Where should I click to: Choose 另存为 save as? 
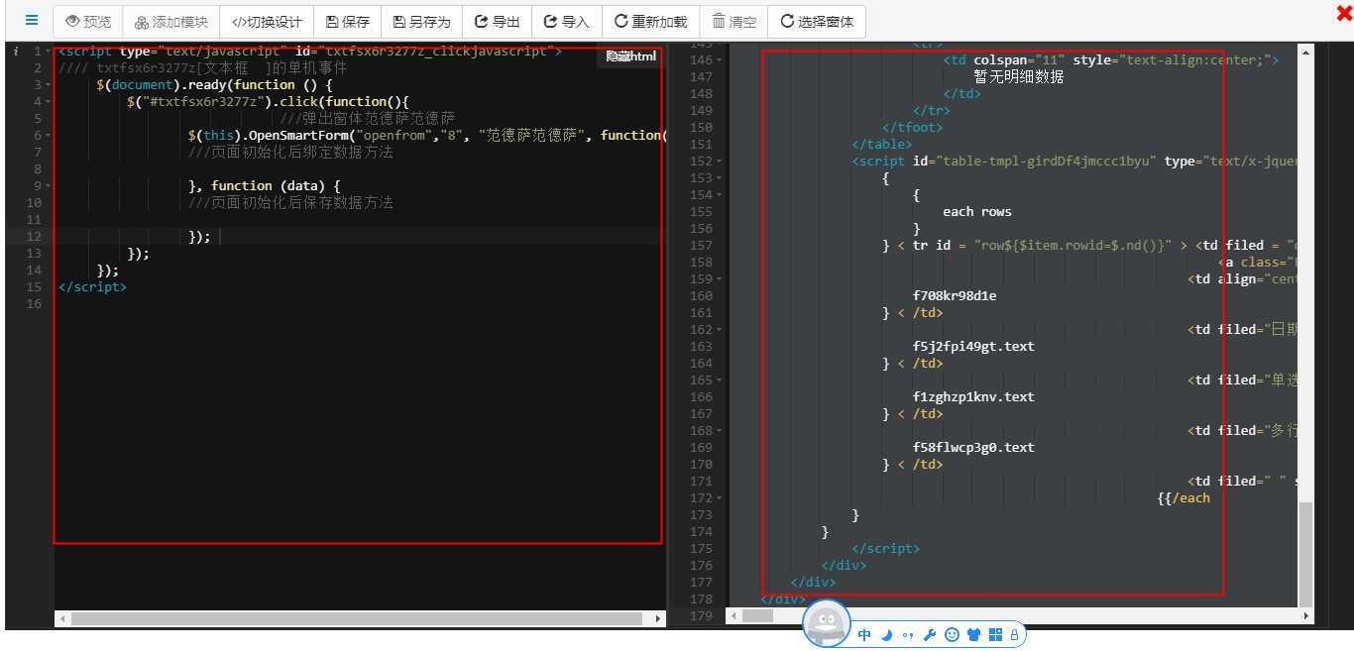point(421,21)
